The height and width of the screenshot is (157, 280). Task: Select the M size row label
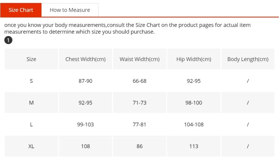31,103
